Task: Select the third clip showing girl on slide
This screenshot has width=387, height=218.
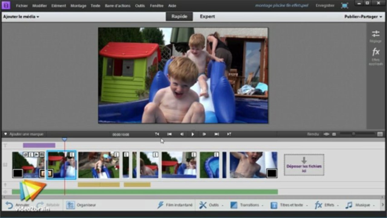Action: pos(99,165)
